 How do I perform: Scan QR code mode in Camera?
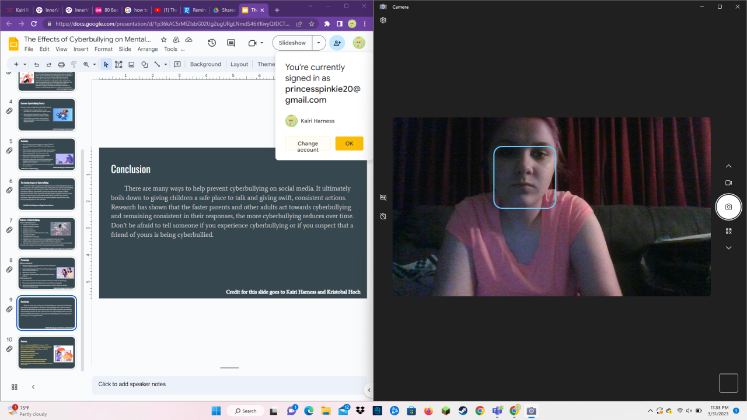tap(728, 231)
